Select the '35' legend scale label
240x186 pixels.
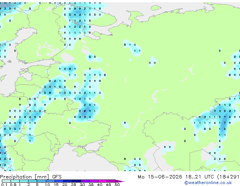point(91,184)
